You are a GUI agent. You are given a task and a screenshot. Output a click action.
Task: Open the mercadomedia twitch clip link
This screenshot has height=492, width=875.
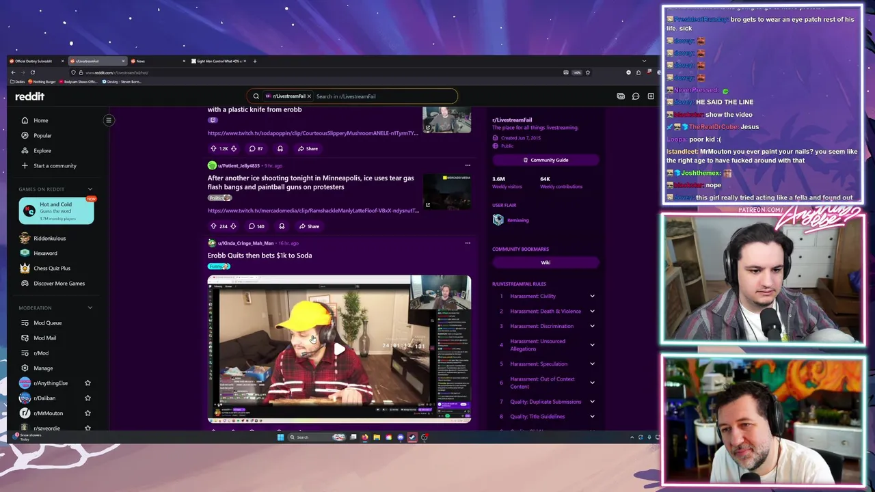313,210
